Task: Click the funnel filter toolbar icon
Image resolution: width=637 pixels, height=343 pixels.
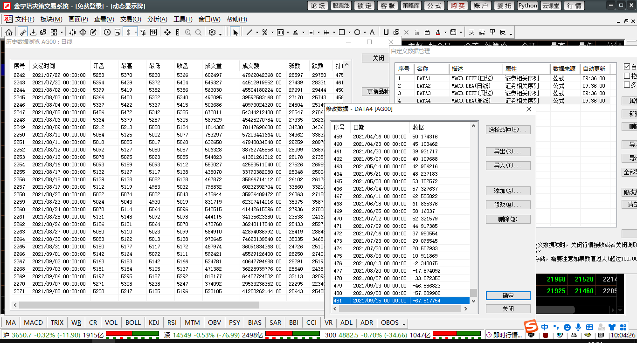Action: click(x=143, y=32)
